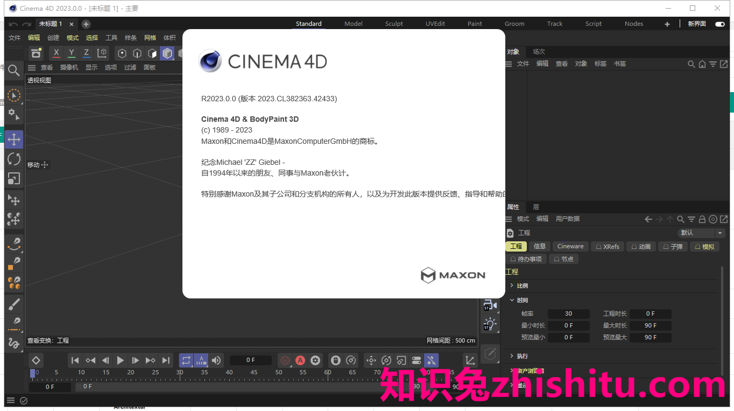734x411 pixels.
Task: Open the function curves editor icon
Action: (x=469, y=360)
